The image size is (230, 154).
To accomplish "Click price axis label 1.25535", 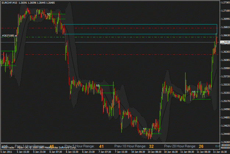I will click(x=226, y=85).
